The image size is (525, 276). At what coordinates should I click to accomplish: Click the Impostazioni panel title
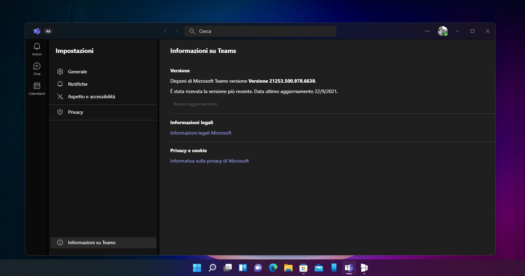coord(75,51)
